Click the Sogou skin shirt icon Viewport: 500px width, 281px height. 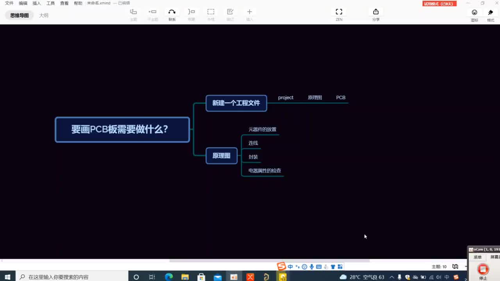pyautogui.click(x=333, y=267)
